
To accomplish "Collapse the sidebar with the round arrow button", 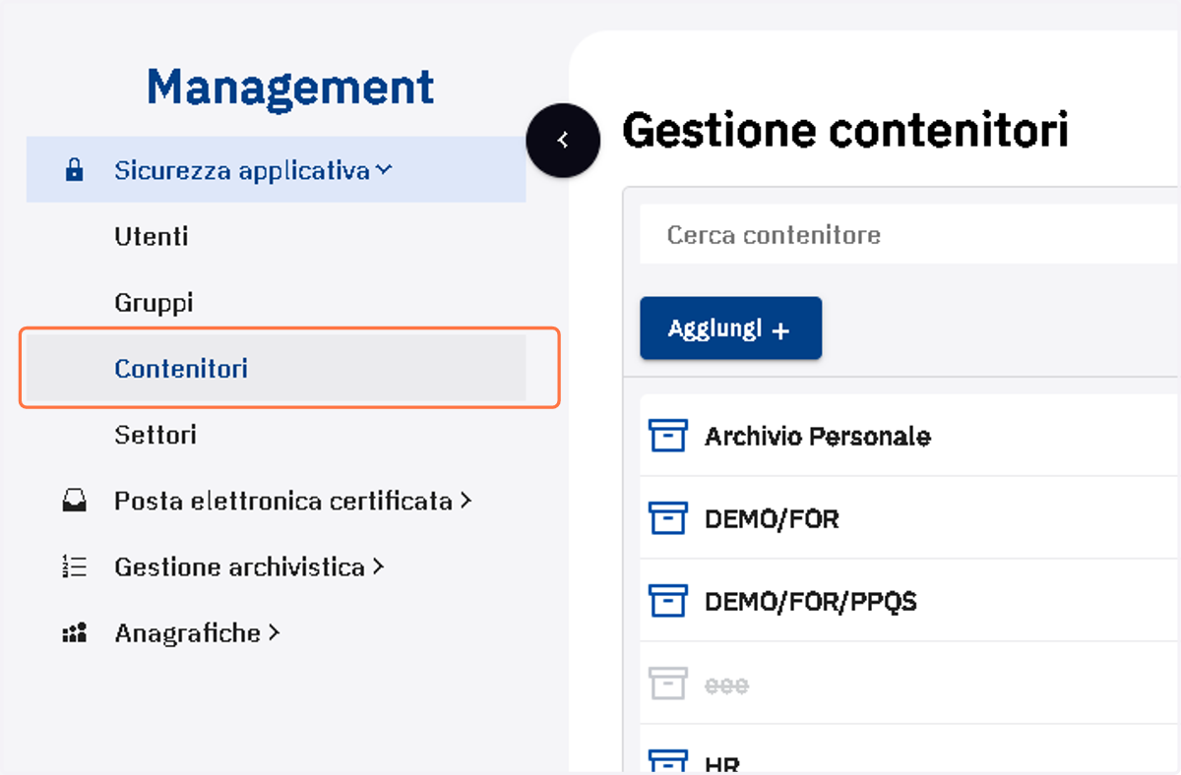I will tap(563, 140).
